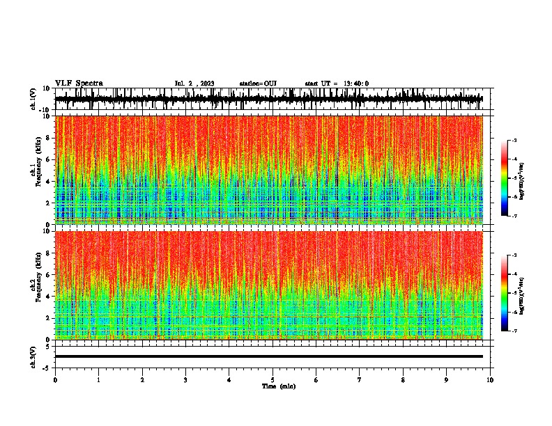Image resolution: width=552 pixels, height=426 pixels.
Task: Click the "VLF Spectra" plot title
Action: (79, 84)
